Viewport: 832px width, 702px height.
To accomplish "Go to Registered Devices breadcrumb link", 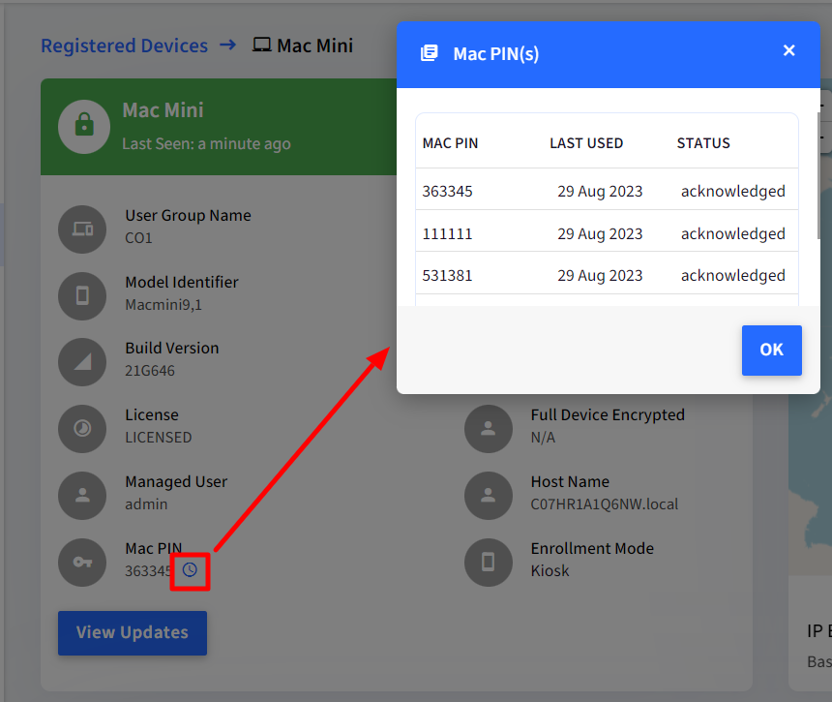I will click(124, 46).
